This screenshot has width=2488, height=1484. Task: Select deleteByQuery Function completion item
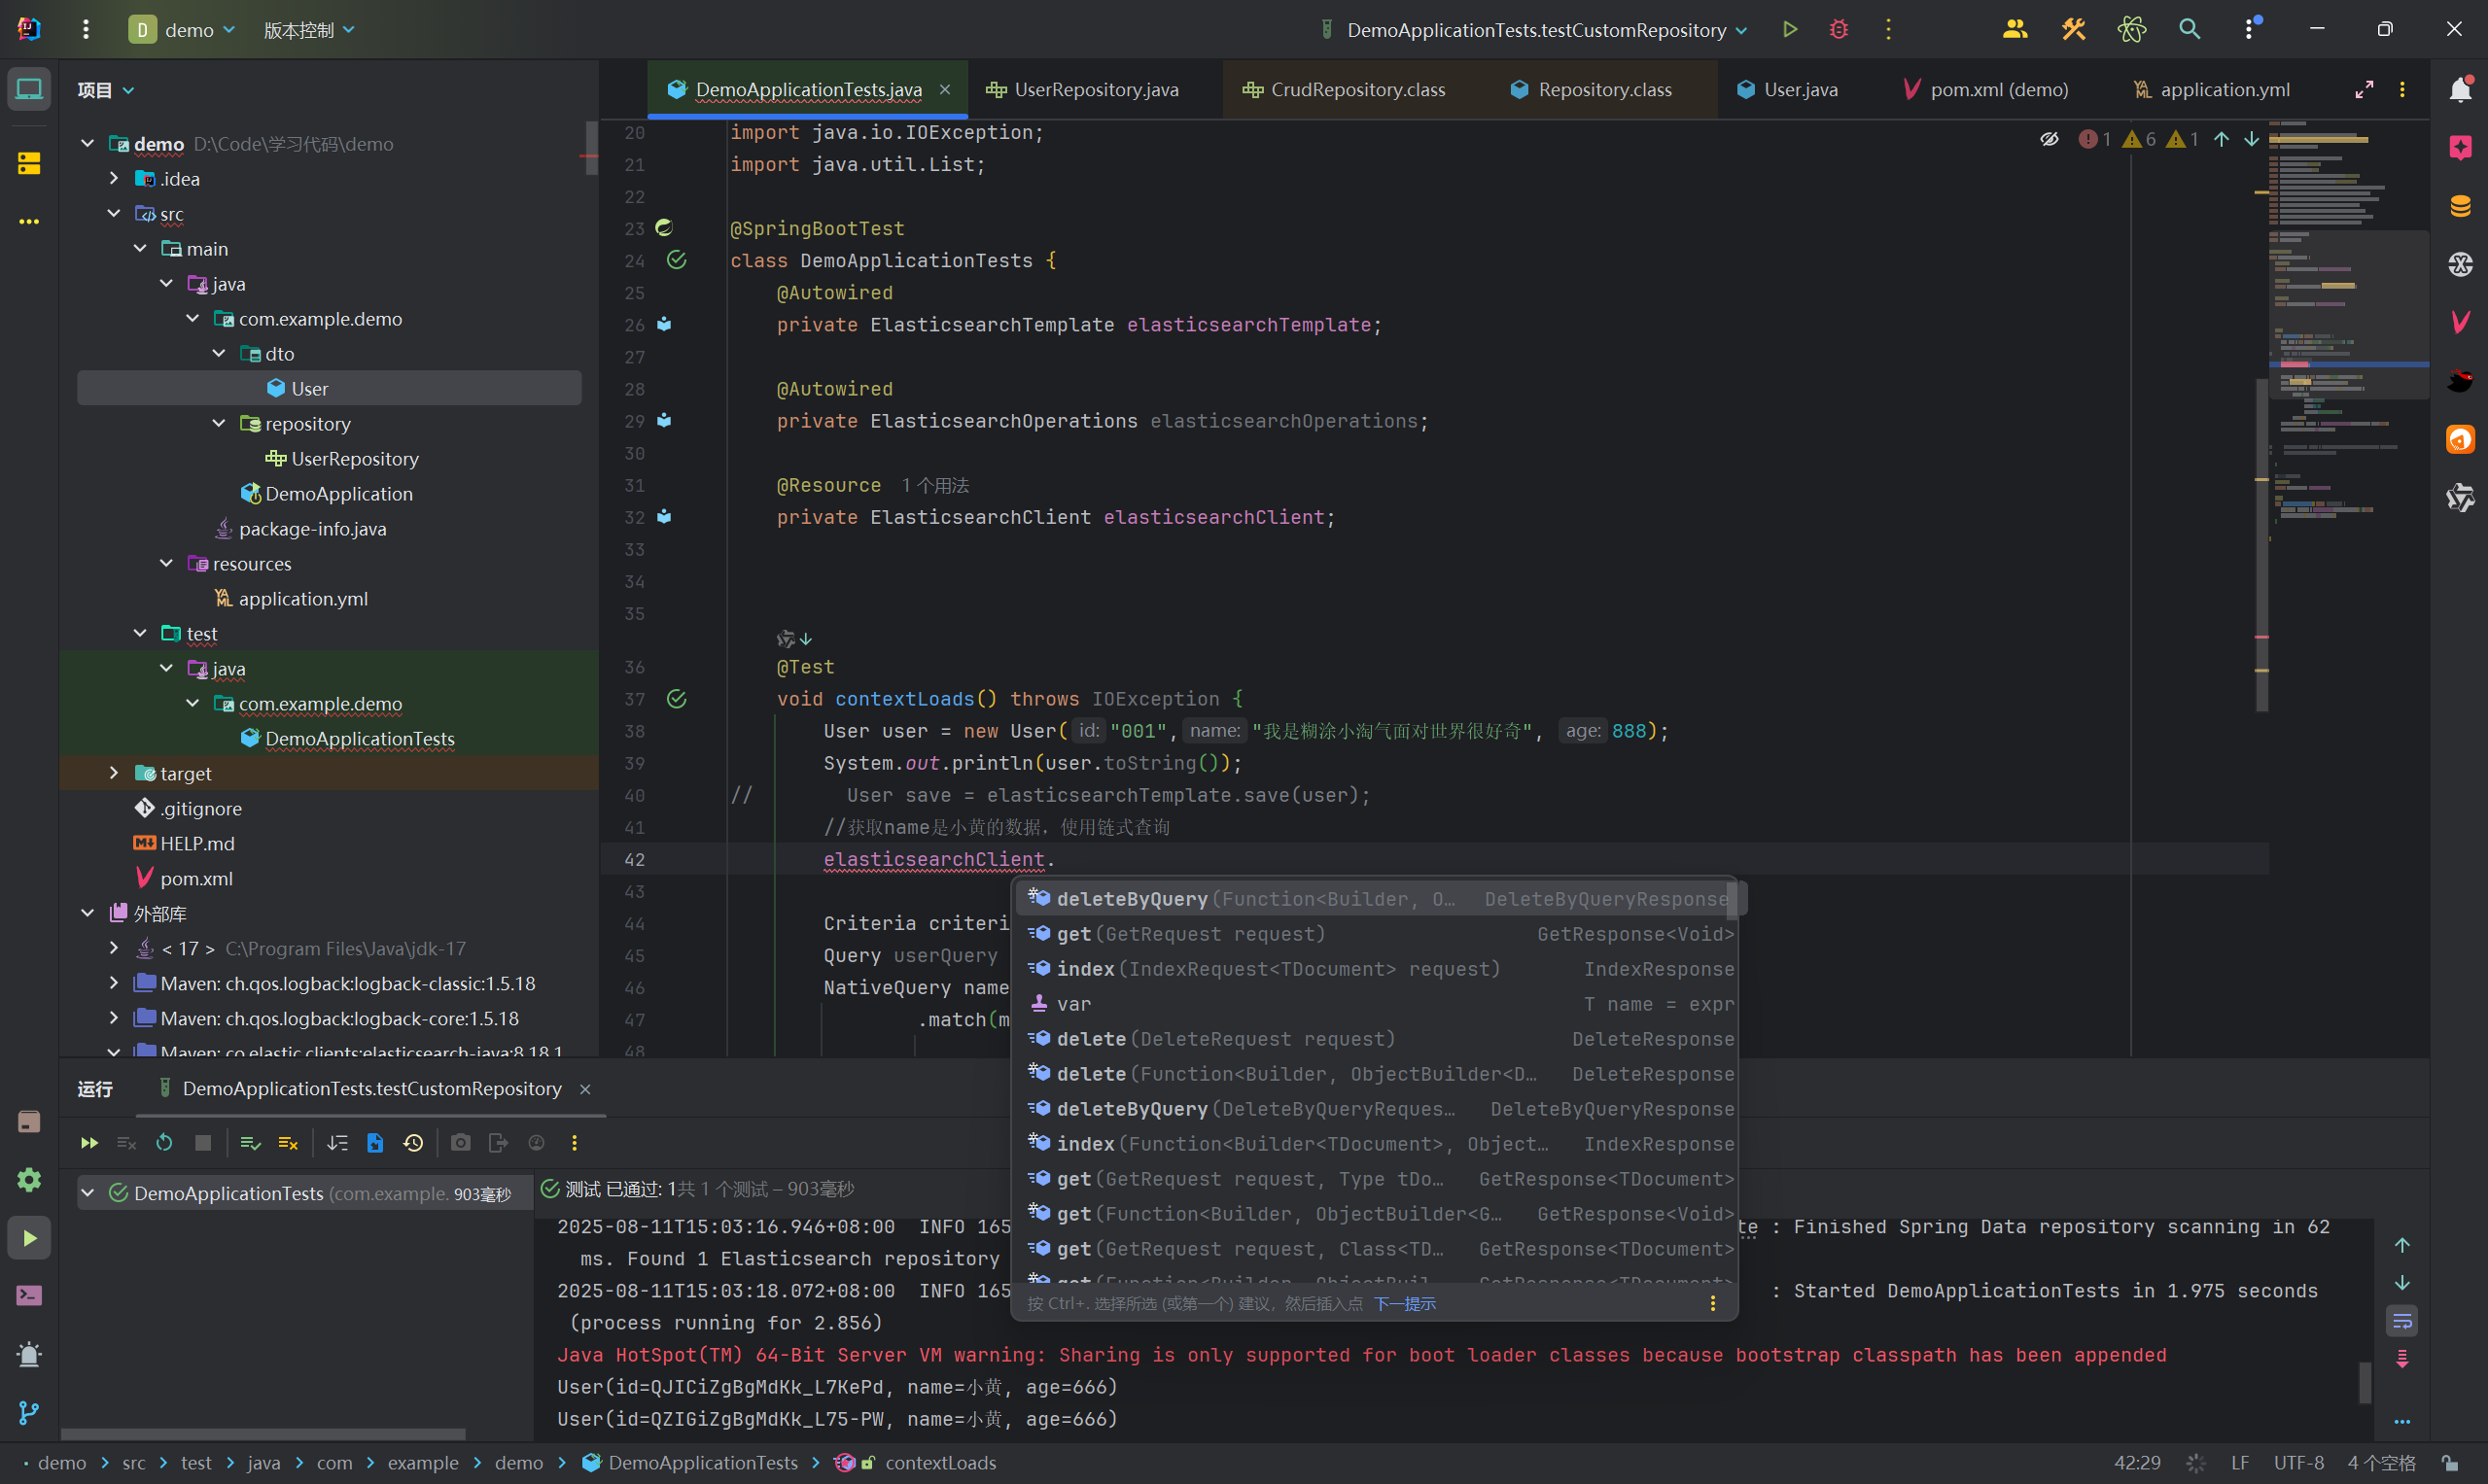[x=1377, y=899]
